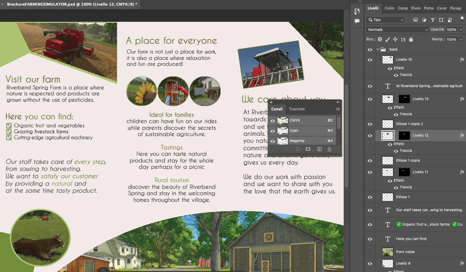Viewport: 466px width, 272px height.
Task: Hide the Cyan channel
Action: point(272,131)
